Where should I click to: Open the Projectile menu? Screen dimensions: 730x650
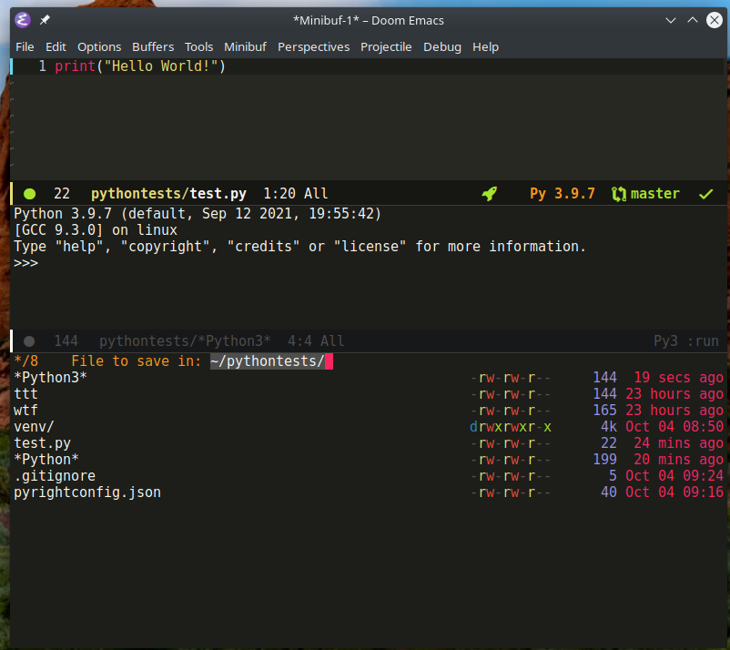coord(386,47)
